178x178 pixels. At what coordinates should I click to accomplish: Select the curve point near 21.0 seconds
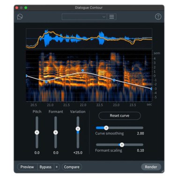(x=46, y=82)
